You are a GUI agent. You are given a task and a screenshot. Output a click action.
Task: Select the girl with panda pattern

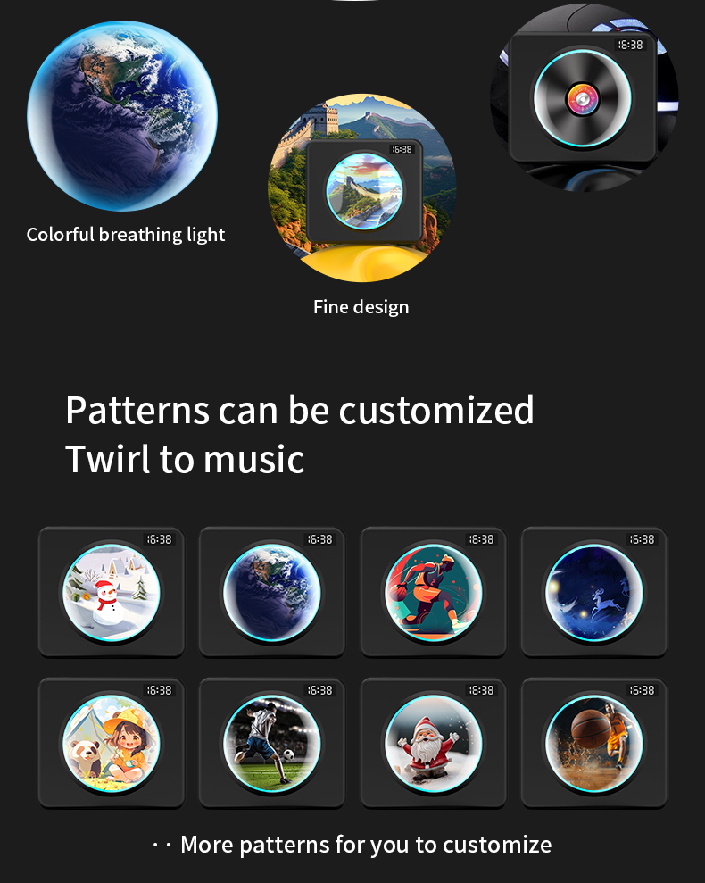pos(112,743)
